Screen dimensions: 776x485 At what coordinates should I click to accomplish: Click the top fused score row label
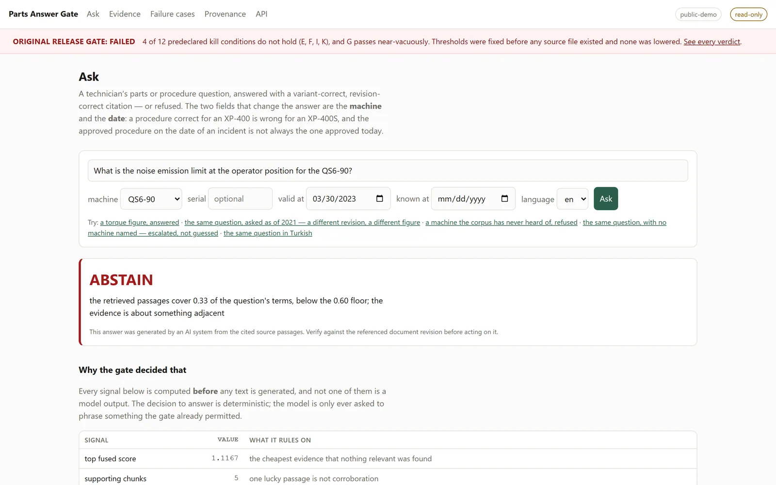110,459
